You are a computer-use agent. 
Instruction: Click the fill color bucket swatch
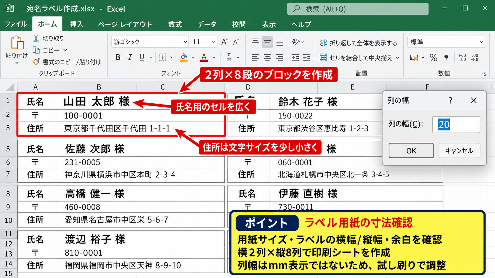click(x=184, y=57)
